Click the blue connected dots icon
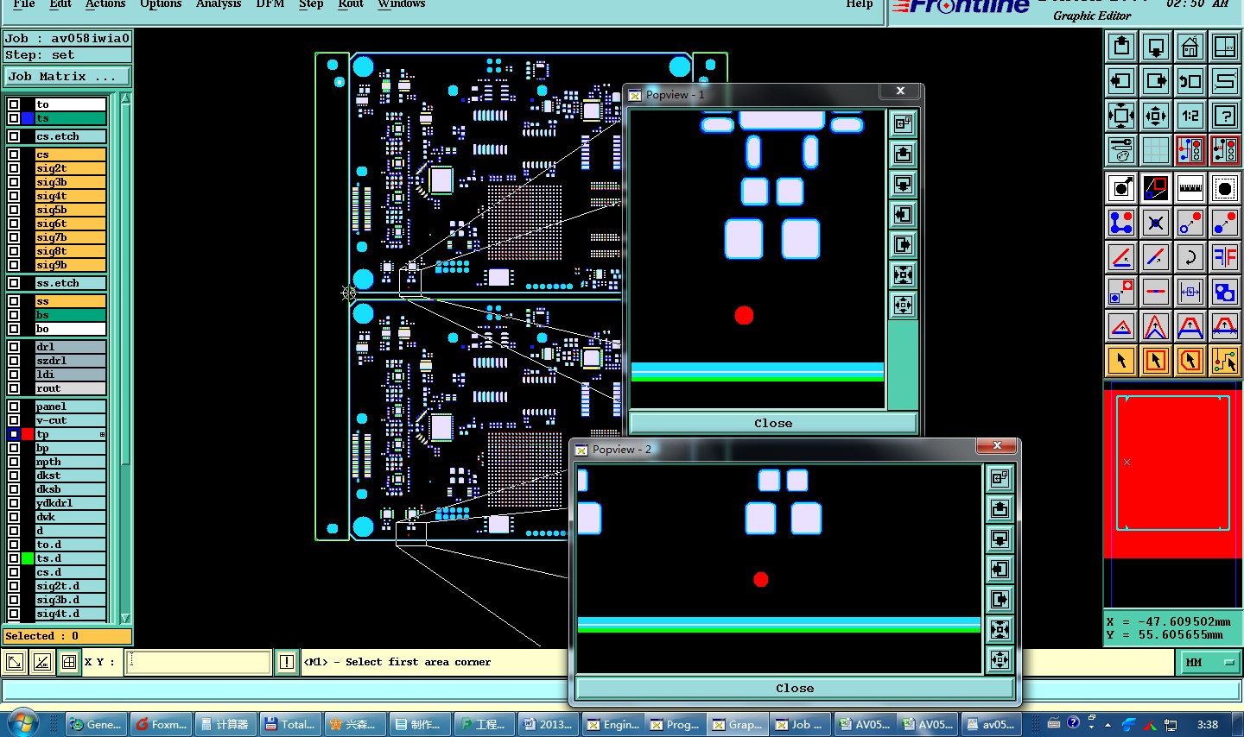 (1121, 223)
